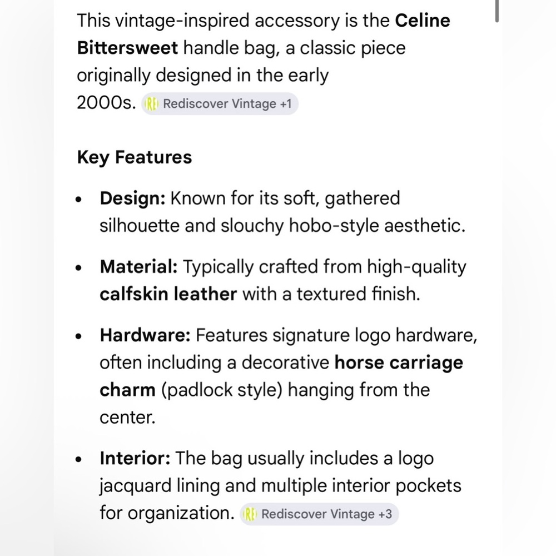Click the bold Design: label
Image resolution: width=556 pixels, height=556 pixels.
click(132, 198)
